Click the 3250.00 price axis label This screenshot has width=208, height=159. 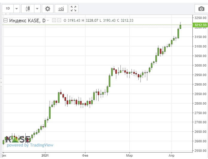(x=200, y=18)
